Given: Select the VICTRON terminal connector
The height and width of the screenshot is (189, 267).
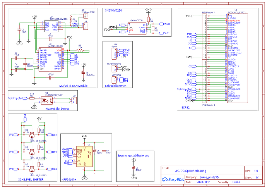Looking at the screenshot, I should 114,80.
